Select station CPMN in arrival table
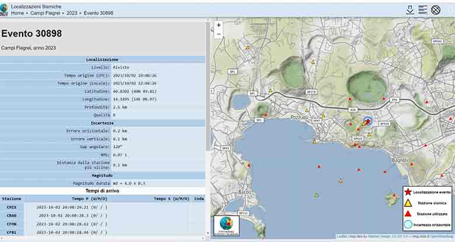This screenshot has height=242, width=455. coord(11,223)
